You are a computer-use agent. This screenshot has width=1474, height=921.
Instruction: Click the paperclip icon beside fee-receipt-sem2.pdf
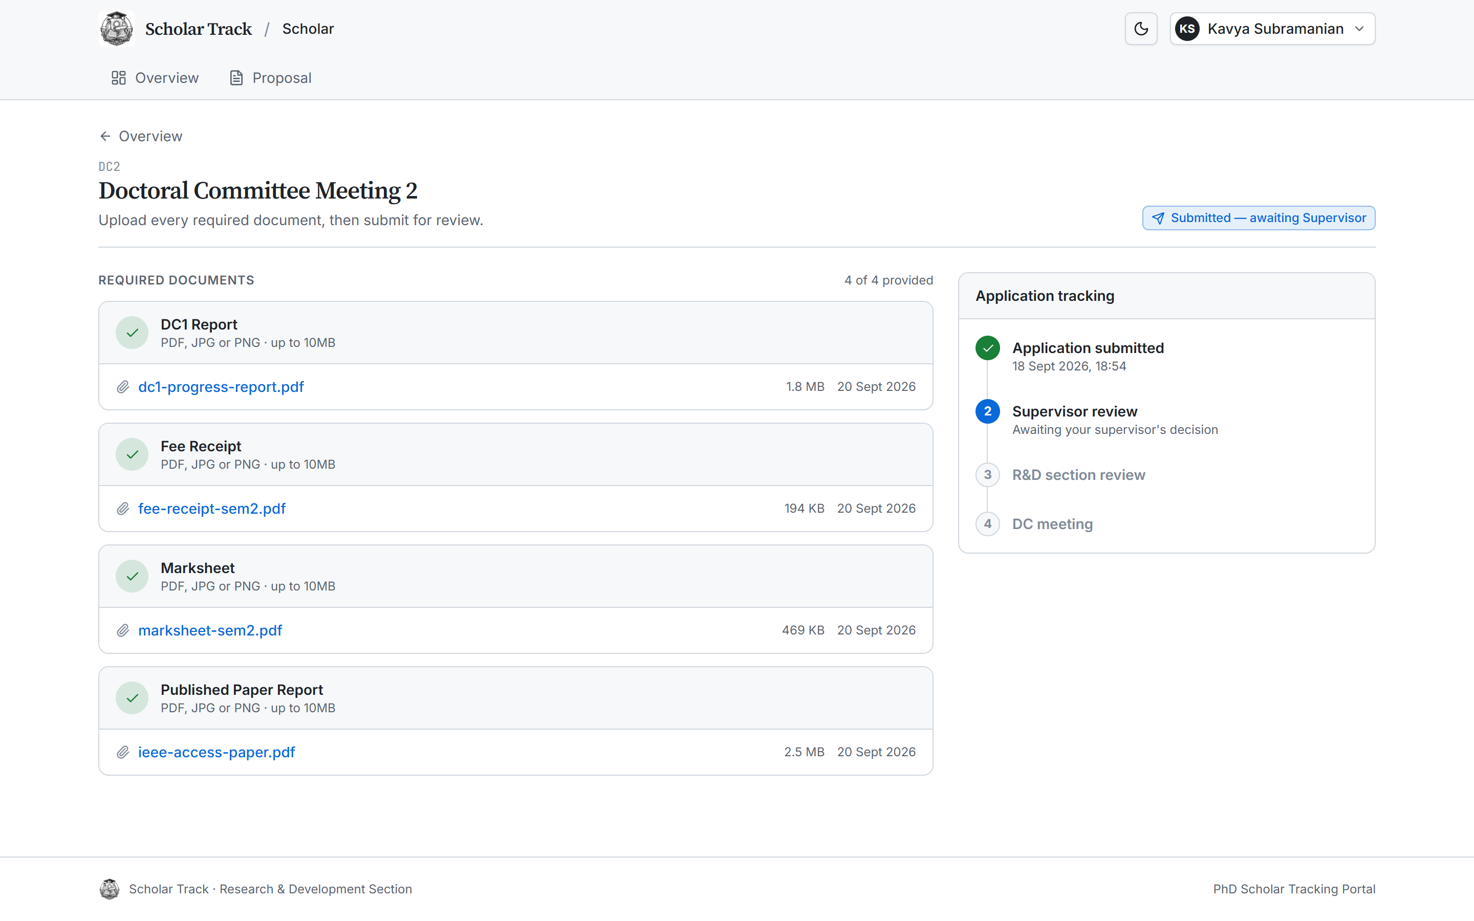pyautogui.click(x=123, y=509)
